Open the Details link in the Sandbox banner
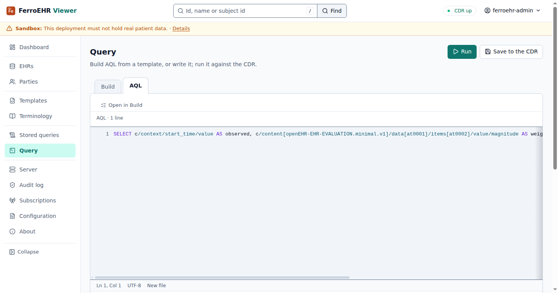The height and width of the screenshot is (293, 558). tap(181, 28)
